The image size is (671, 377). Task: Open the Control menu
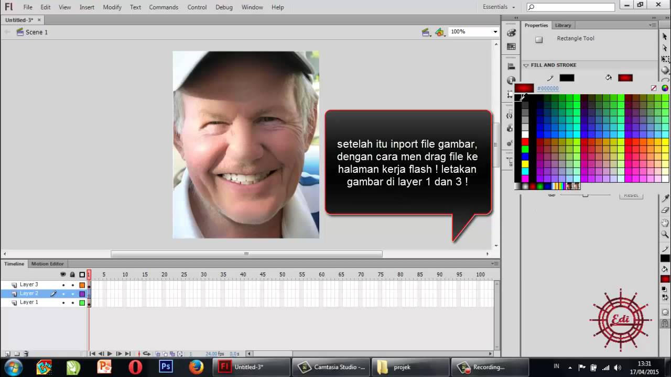click(x=197, y=7)
